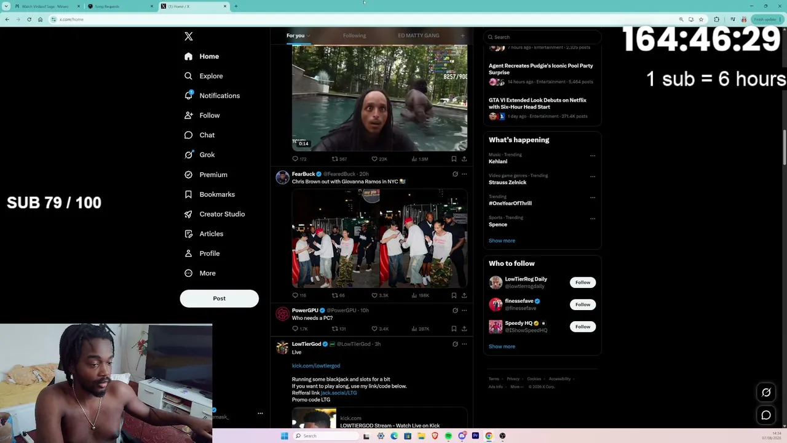Screen dimensions: 787x443
Task: Click the X search field
Action: [542, 37]
